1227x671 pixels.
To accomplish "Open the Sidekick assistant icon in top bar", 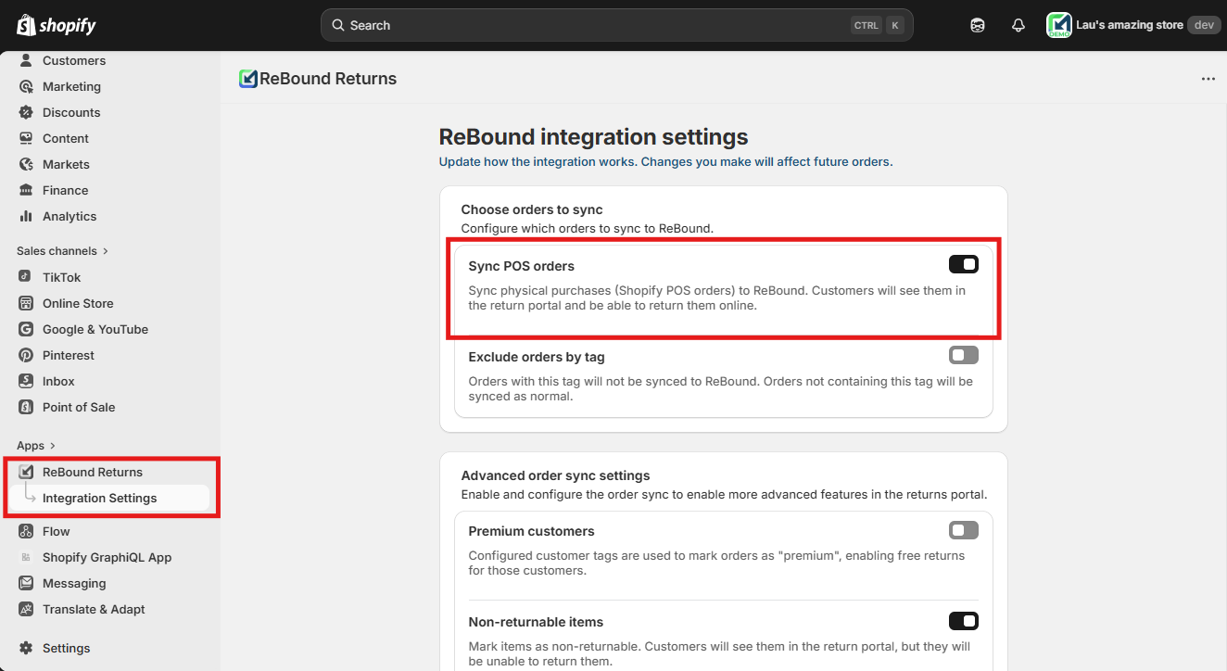I will [978, 25].
